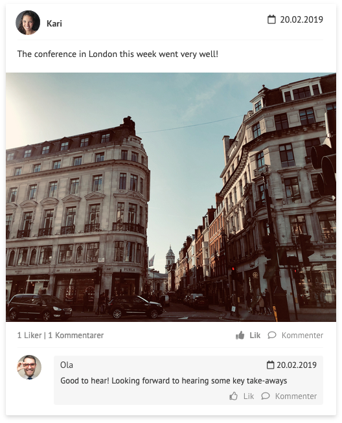Viewport: 342px width, 423px height.
Task: Click speech bubble icon on Ola's comment
Action: click(x=266, y=396)
